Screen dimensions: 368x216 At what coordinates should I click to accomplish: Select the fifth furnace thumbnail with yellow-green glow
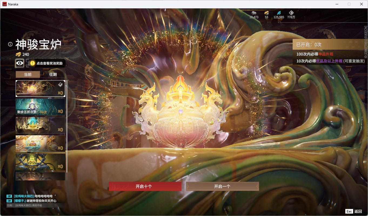(40, 162)
